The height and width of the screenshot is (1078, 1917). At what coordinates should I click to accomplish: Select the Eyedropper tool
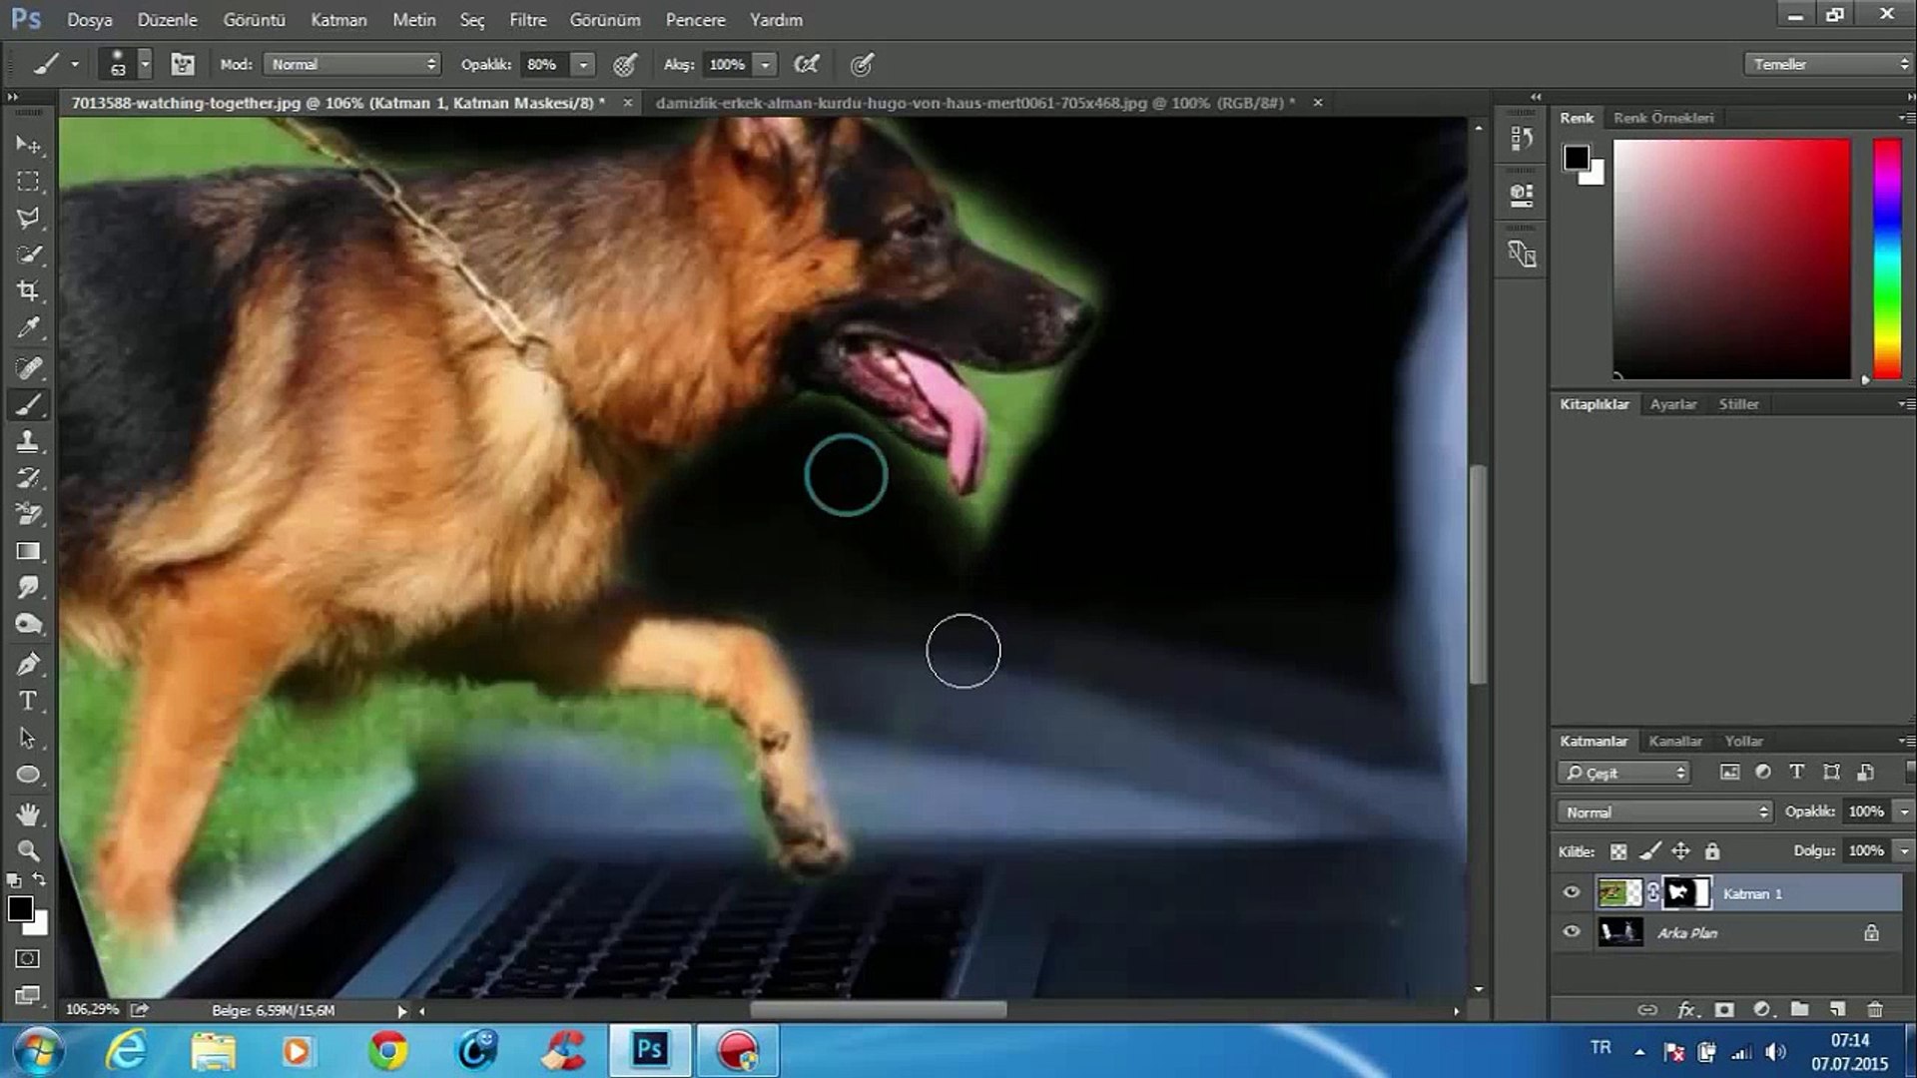(28, 328)
